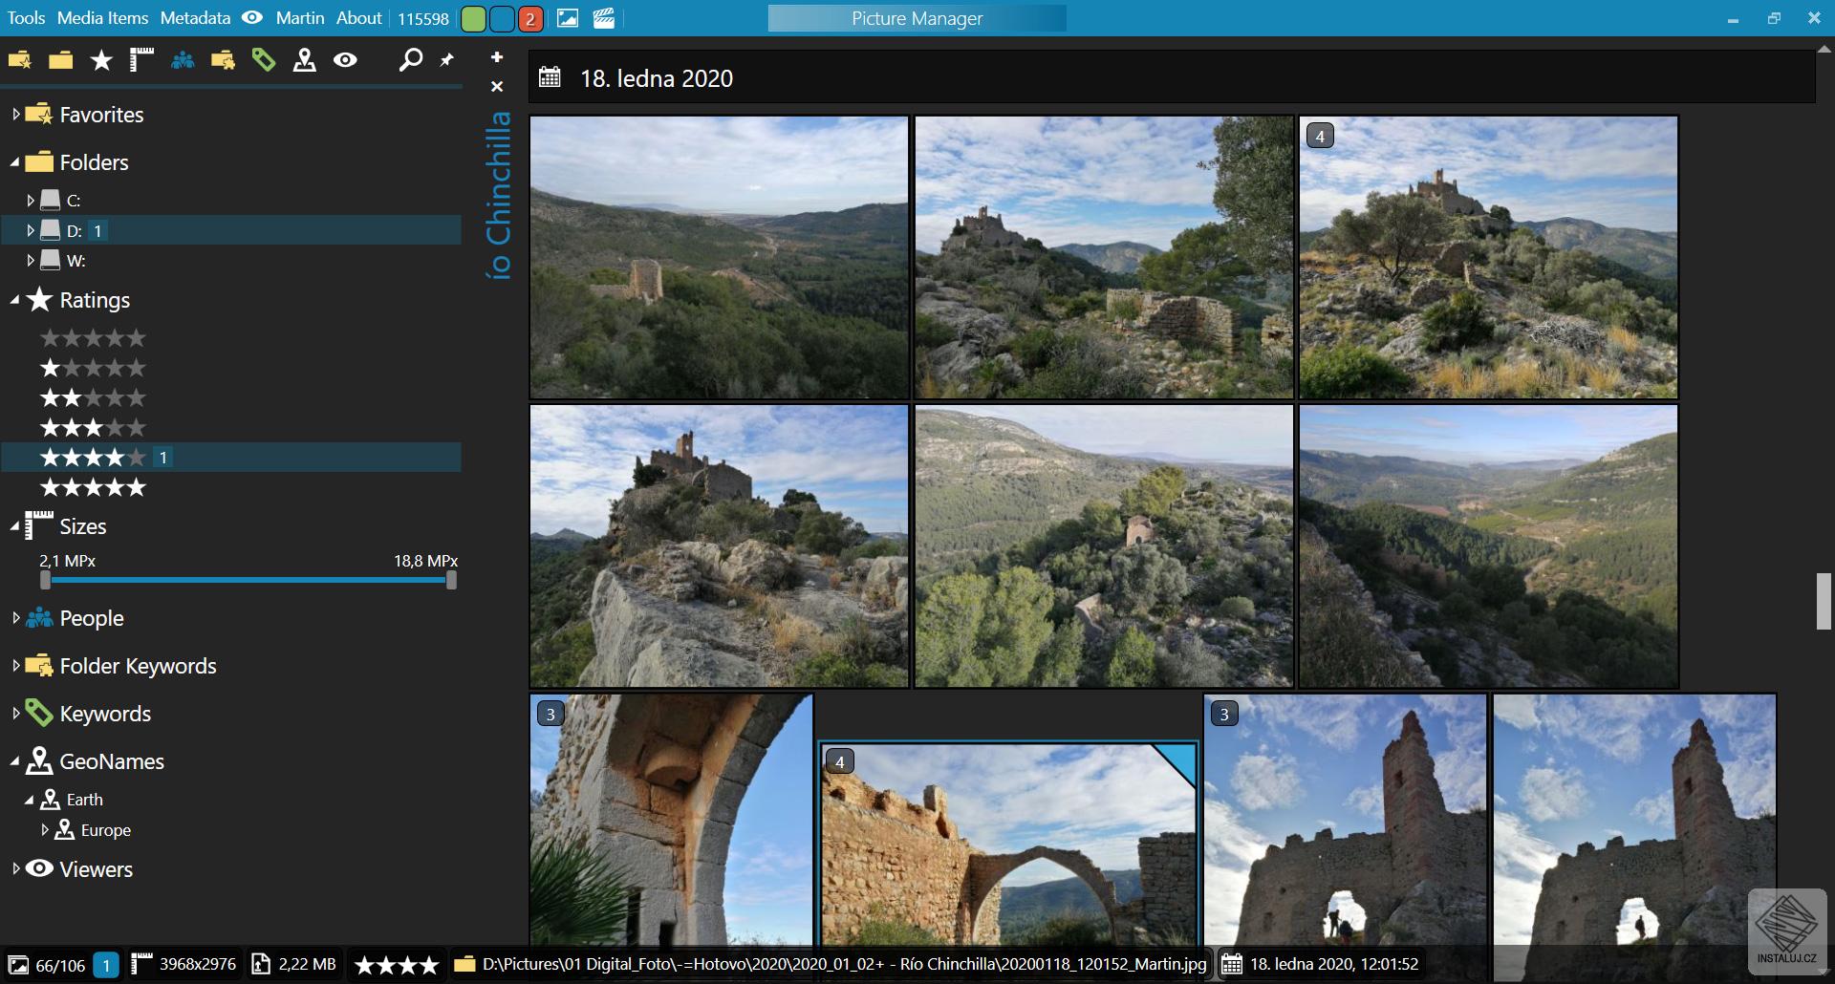Click the star Ratings icon in the toolbar
Image resolution: width=1835 pixels, height=984 pixels.
pos(100,59)
